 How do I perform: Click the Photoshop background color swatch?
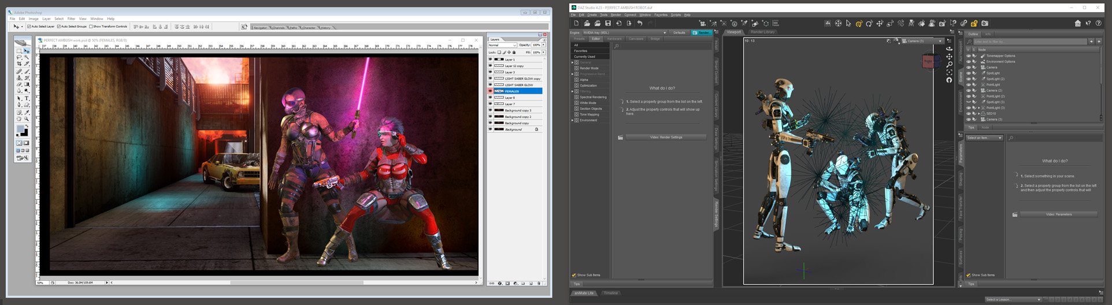point(24,132)
